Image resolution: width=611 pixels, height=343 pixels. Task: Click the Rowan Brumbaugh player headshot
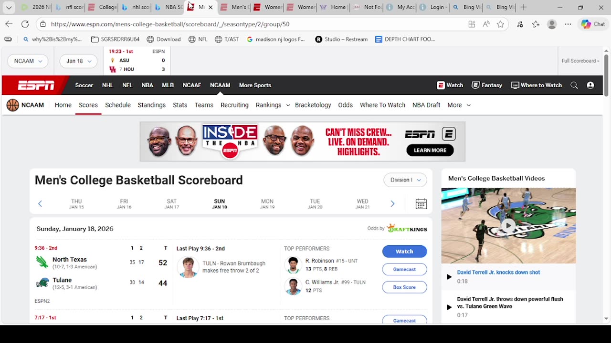point(188,267)
